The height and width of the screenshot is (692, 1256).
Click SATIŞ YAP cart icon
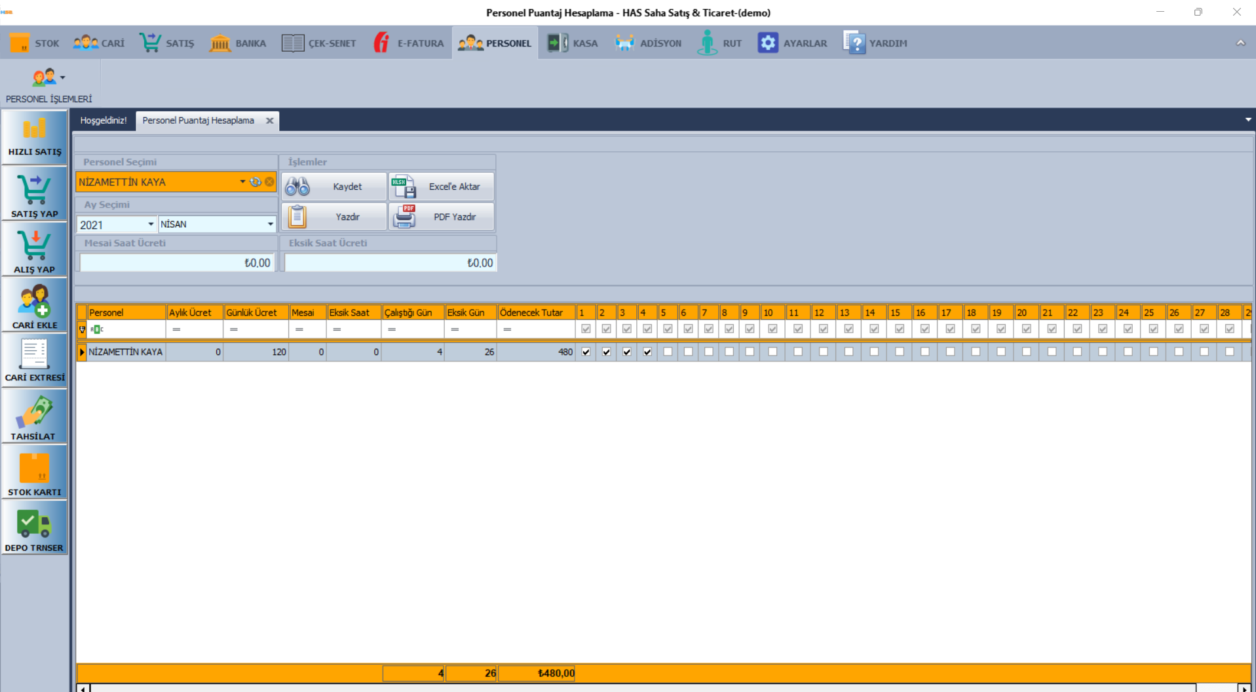35,190
